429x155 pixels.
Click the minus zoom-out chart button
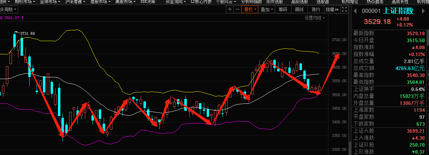(x=237, y=10)
